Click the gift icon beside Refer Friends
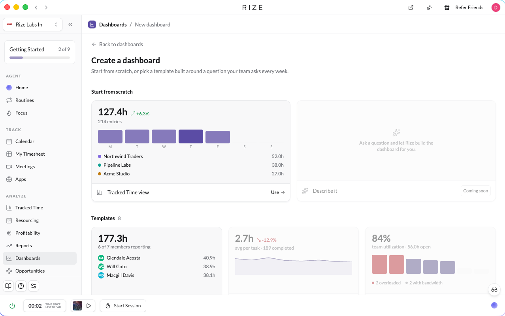The height and width of the screenshot is (316, 505). coord(447,8)
